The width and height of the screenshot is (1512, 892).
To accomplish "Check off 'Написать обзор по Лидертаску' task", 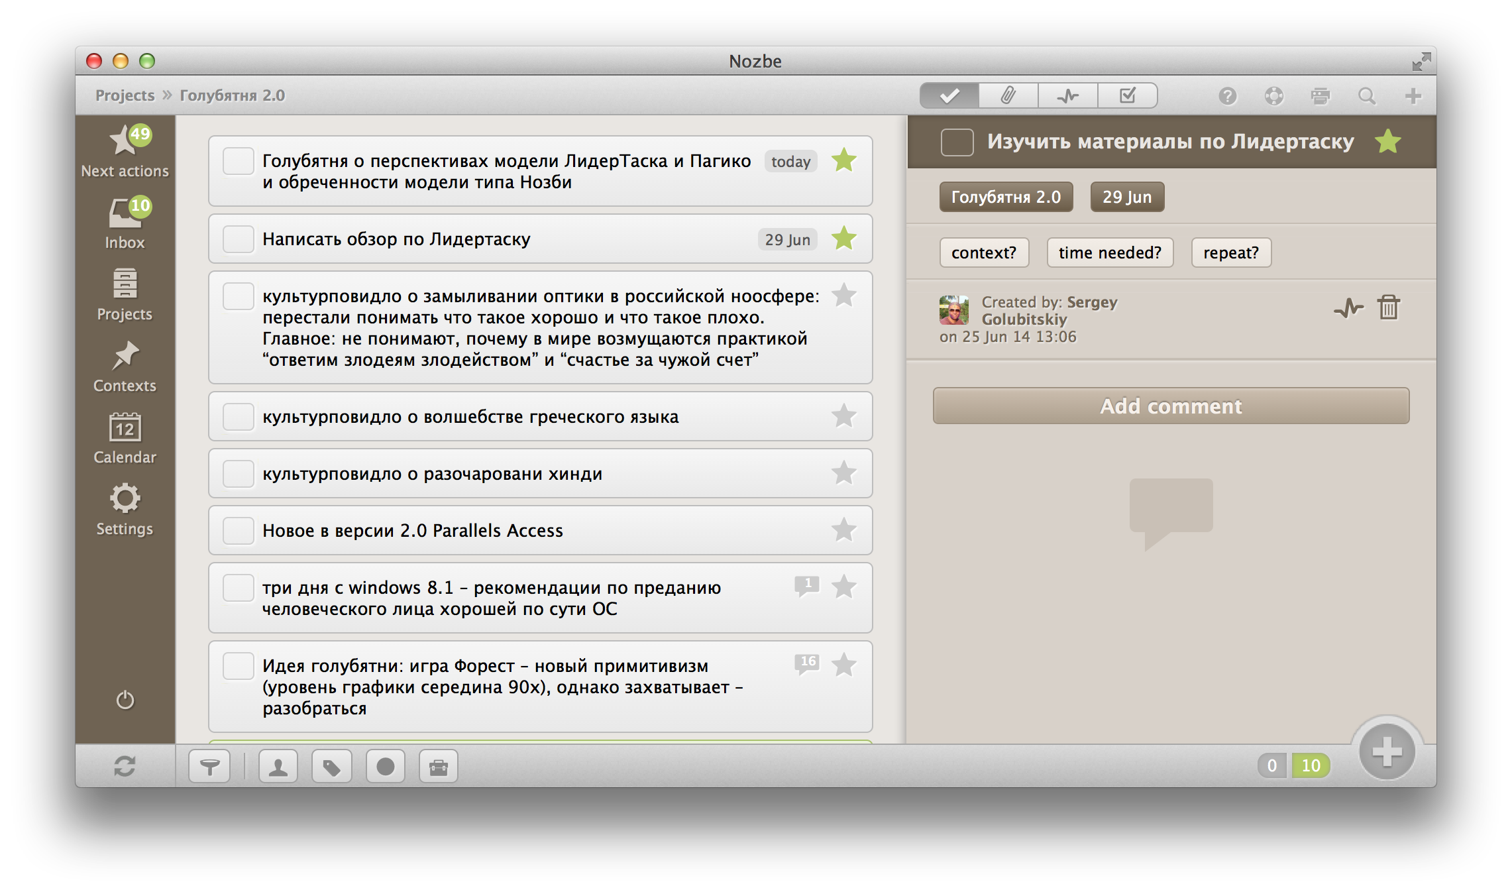I will point(238,239).
